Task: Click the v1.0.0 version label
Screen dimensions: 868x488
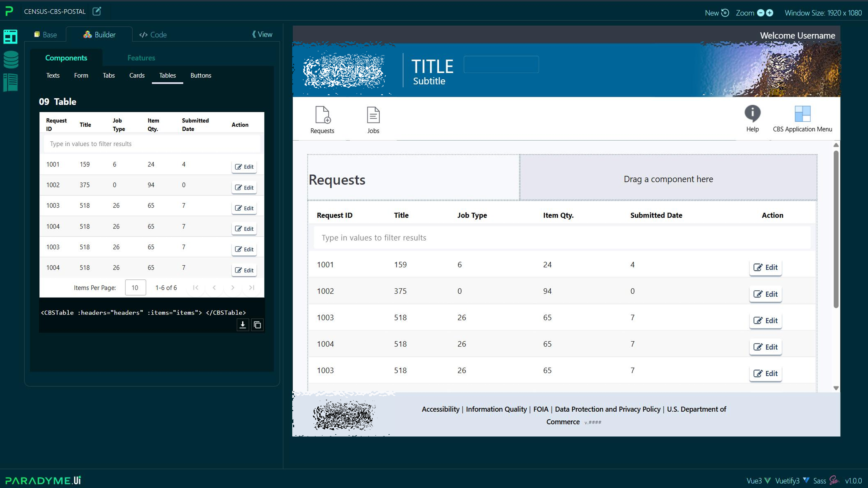Action: pyautogui.click(x=853, y=480)
